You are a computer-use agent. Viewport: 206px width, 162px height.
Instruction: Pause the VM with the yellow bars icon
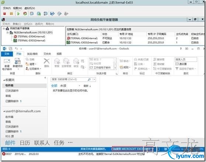click(x=11, y=14)
